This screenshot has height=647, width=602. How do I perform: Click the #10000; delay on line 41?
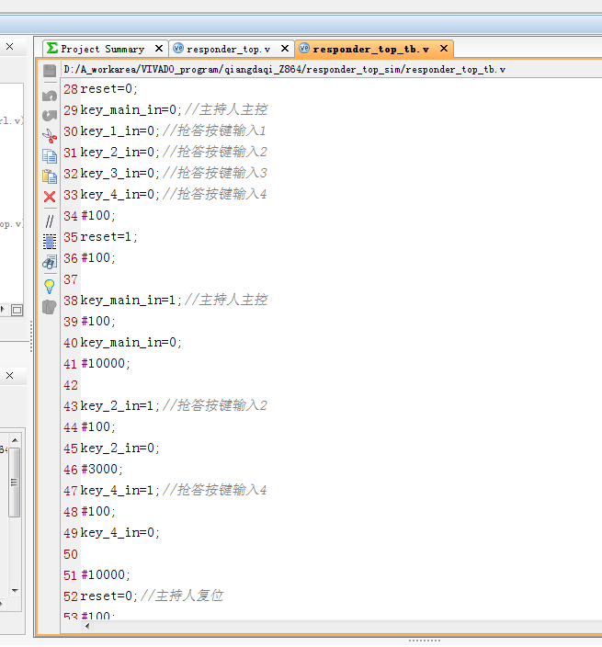point(106,363)
